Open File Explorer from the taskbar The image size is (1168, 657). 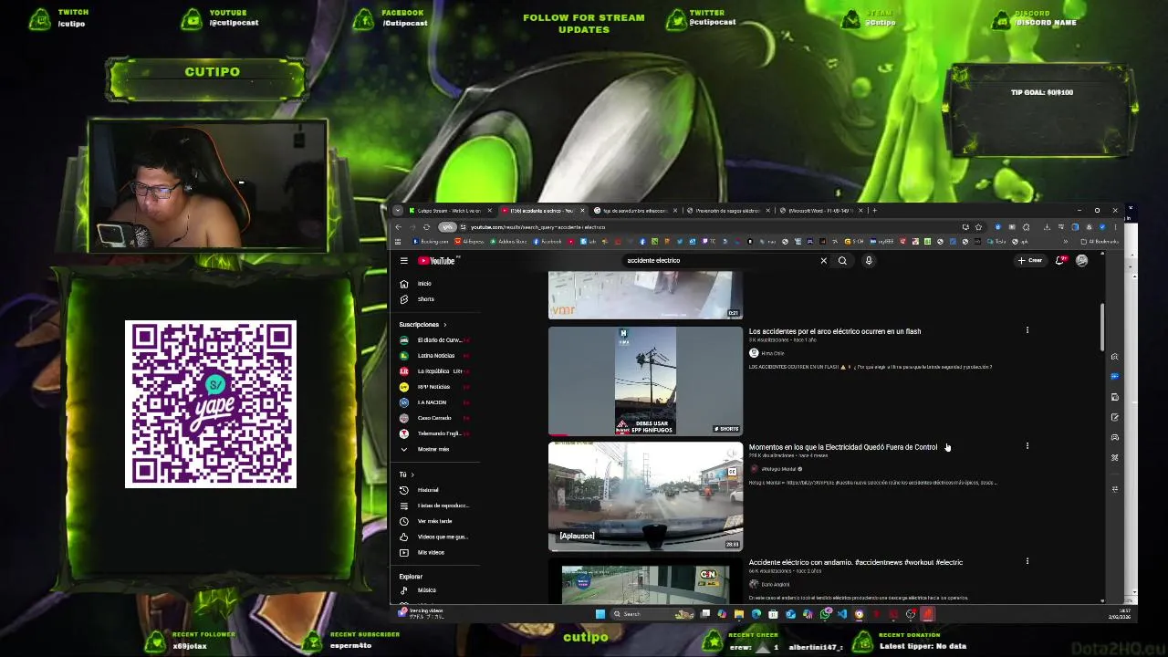739,614
